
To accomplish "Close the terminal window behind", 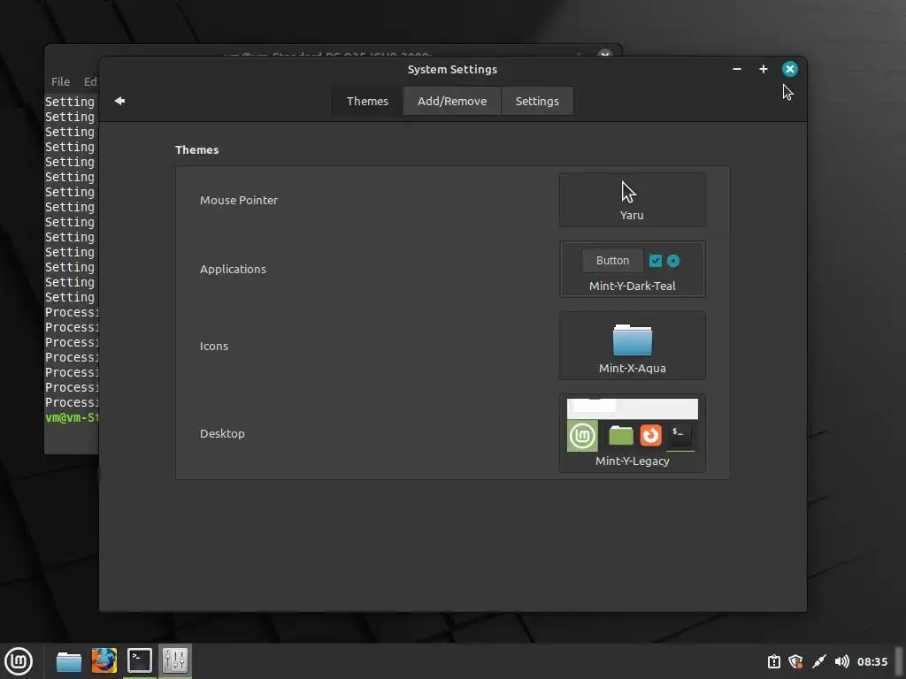I will [605, 54].
